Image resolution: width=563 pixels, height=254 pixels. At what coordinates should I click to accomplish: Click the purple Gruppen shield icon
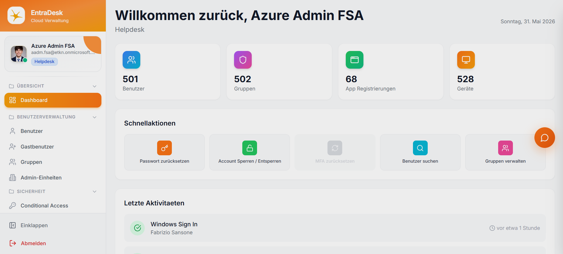243,60
